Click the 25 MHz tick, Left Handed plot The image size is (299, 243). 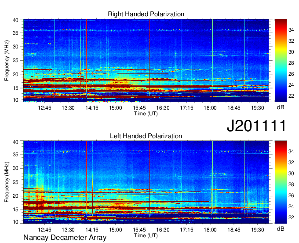click(16, 182)
